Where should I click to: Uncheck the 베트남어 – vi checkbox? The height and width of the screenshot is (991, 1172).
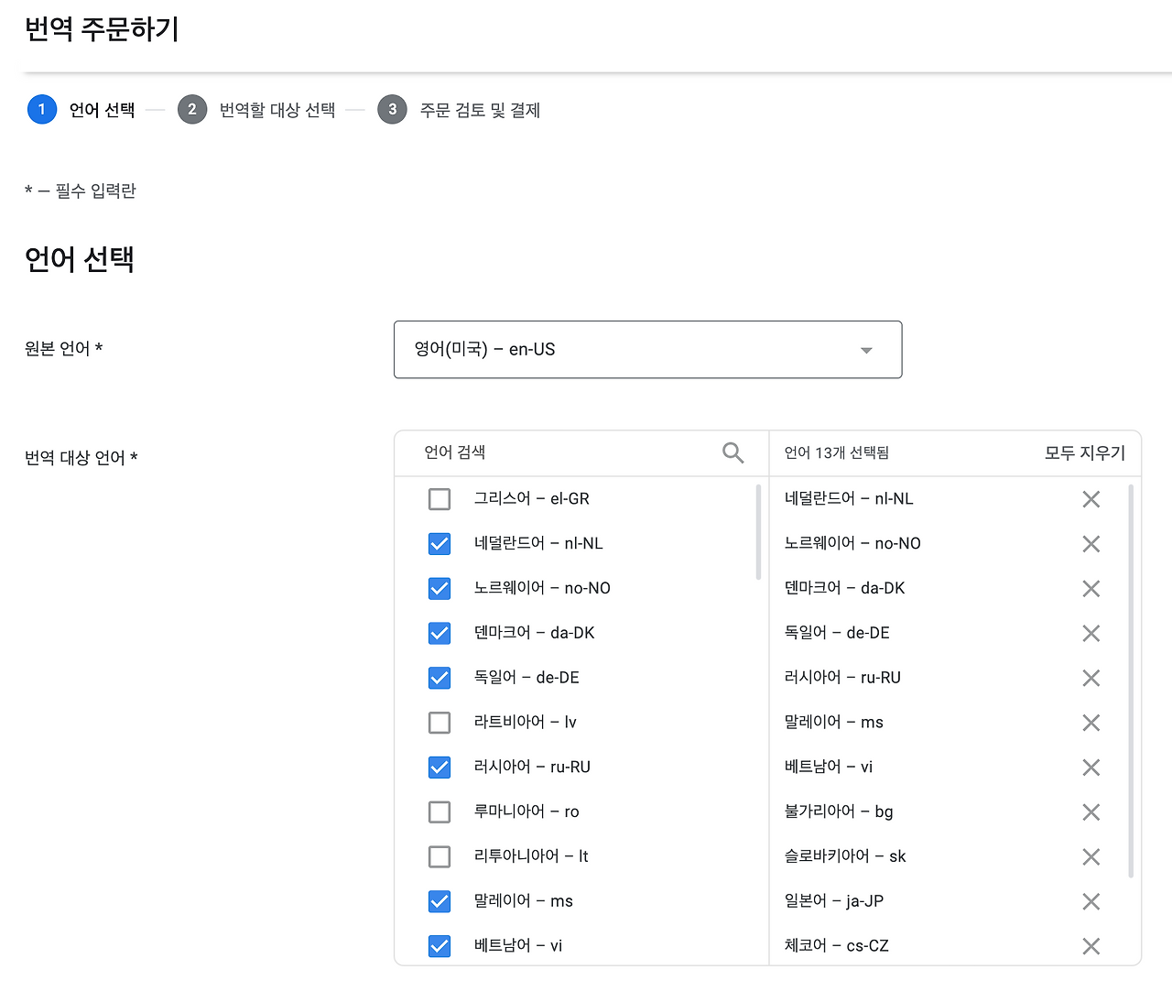coord(439,946)
